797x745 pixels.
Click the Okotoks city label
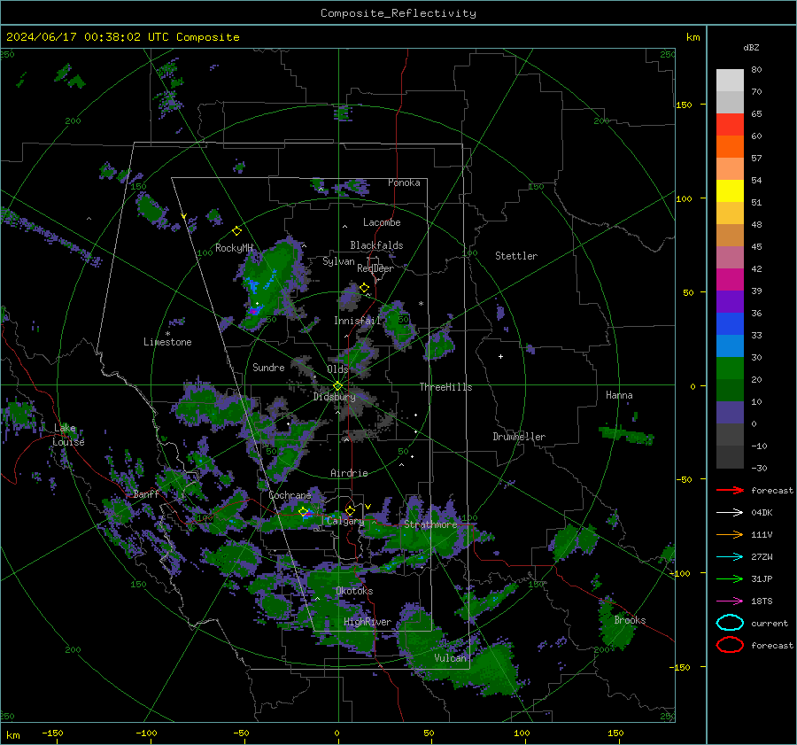(354, 591)
